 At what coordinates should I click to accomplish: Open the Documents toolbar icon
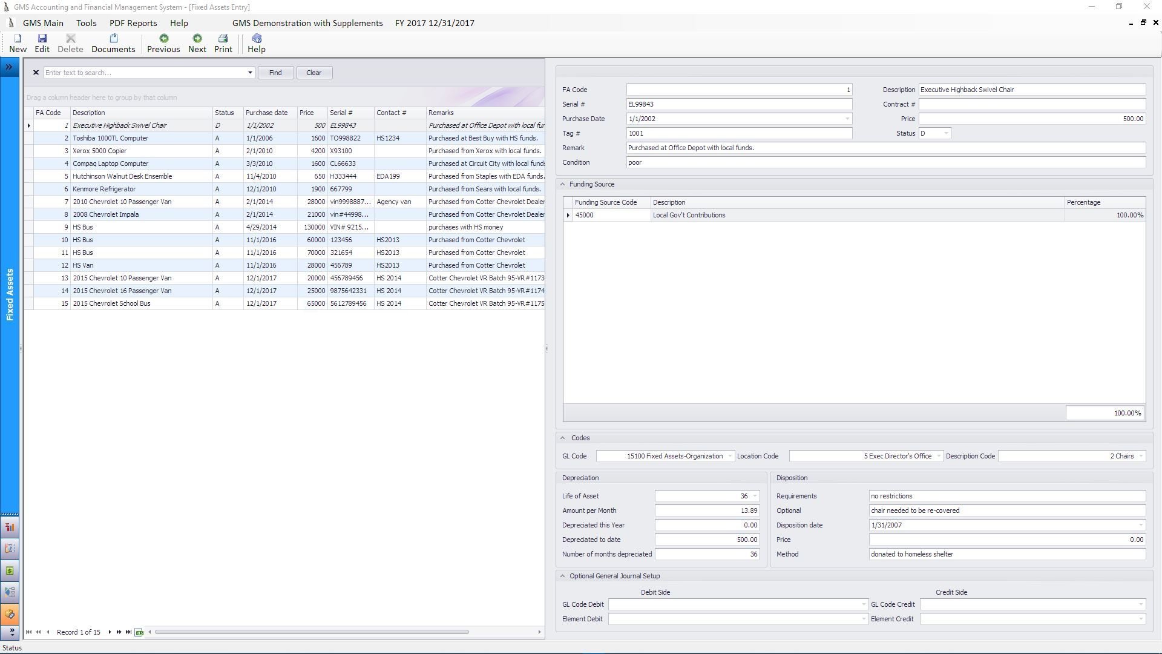[113, 43]
